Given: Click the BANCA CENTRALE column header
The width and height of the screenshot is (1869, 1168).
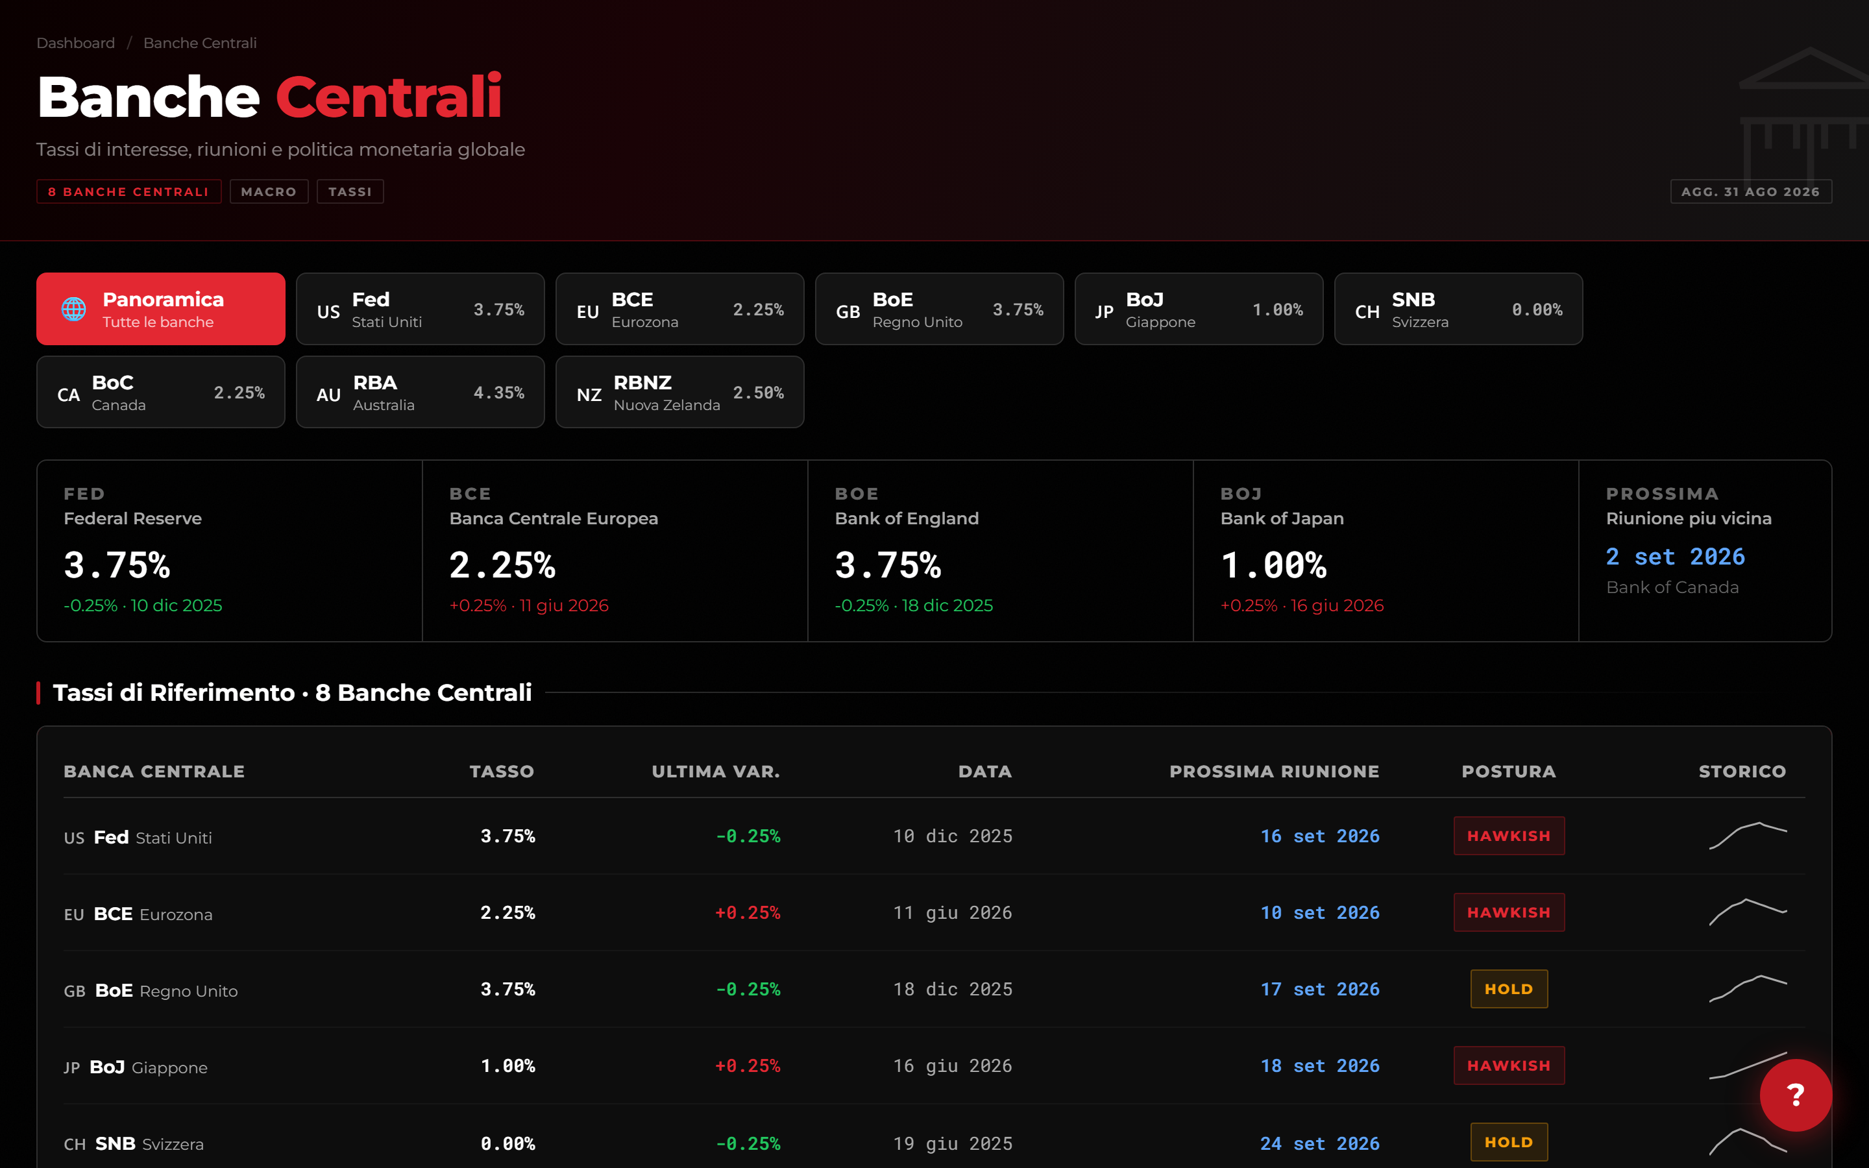Looking at the screenshot, I should pyautogui.click(x=154, y=771).
